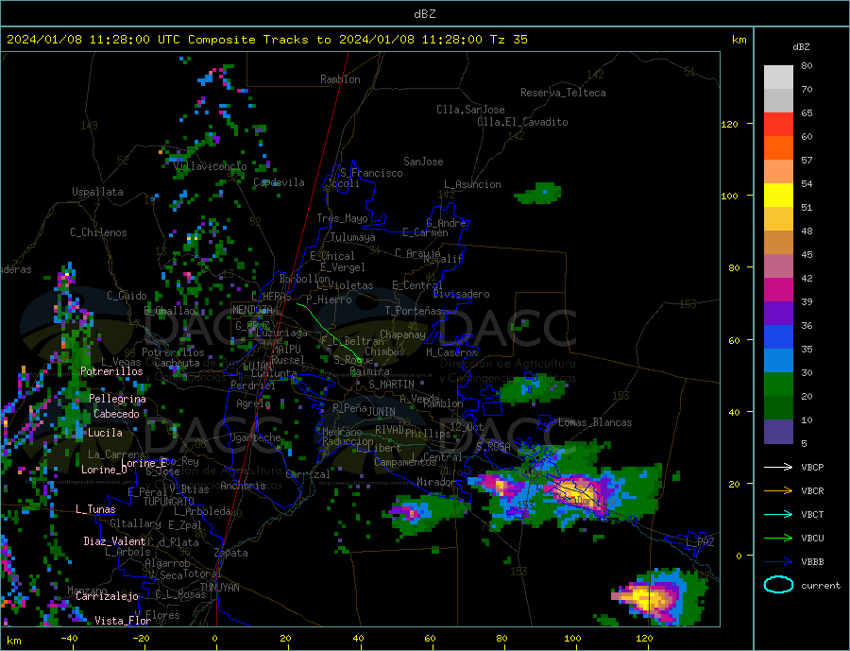Click the 'Uspallata' place label

[x=97, y=192]
